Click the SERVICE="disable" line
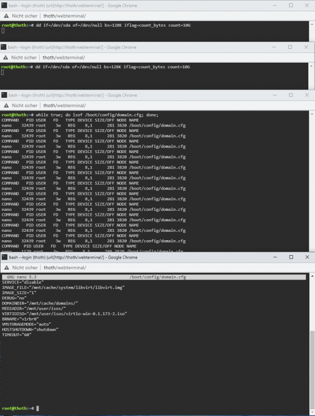 pyautogui.click(x=23, y=282)
